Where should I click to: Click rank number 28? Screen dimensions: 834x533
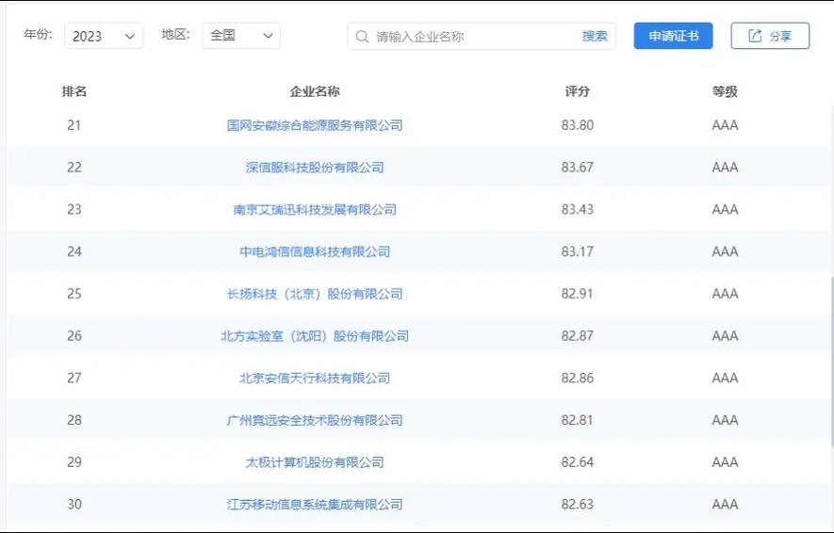click(x=74, y=420)
